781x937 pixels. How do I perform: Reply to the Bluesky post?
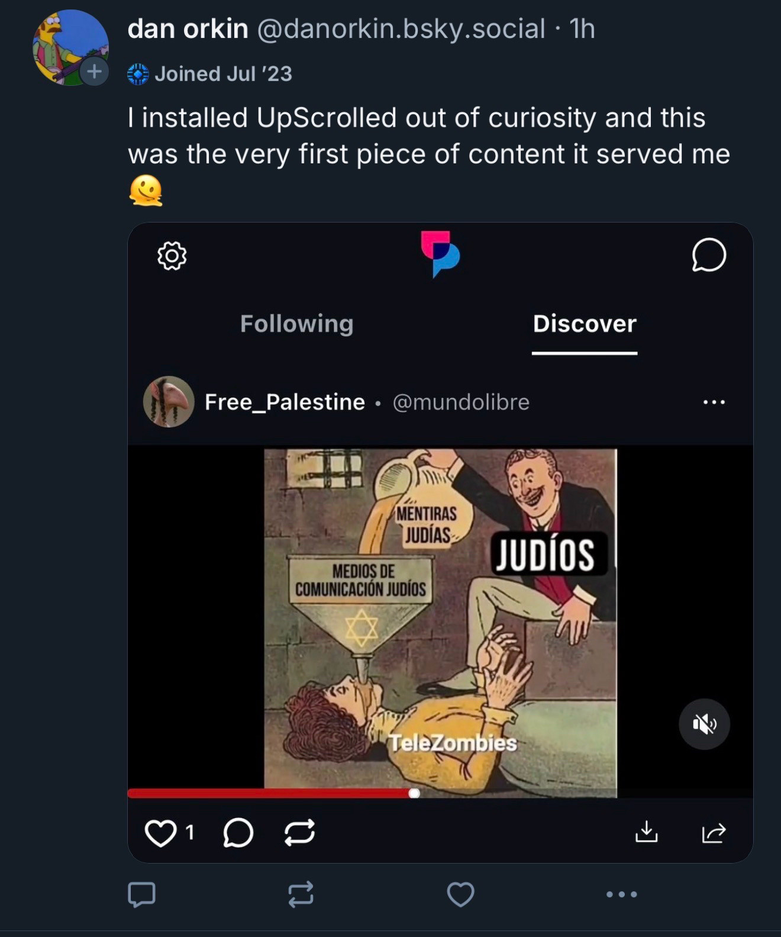click(141, 894)
